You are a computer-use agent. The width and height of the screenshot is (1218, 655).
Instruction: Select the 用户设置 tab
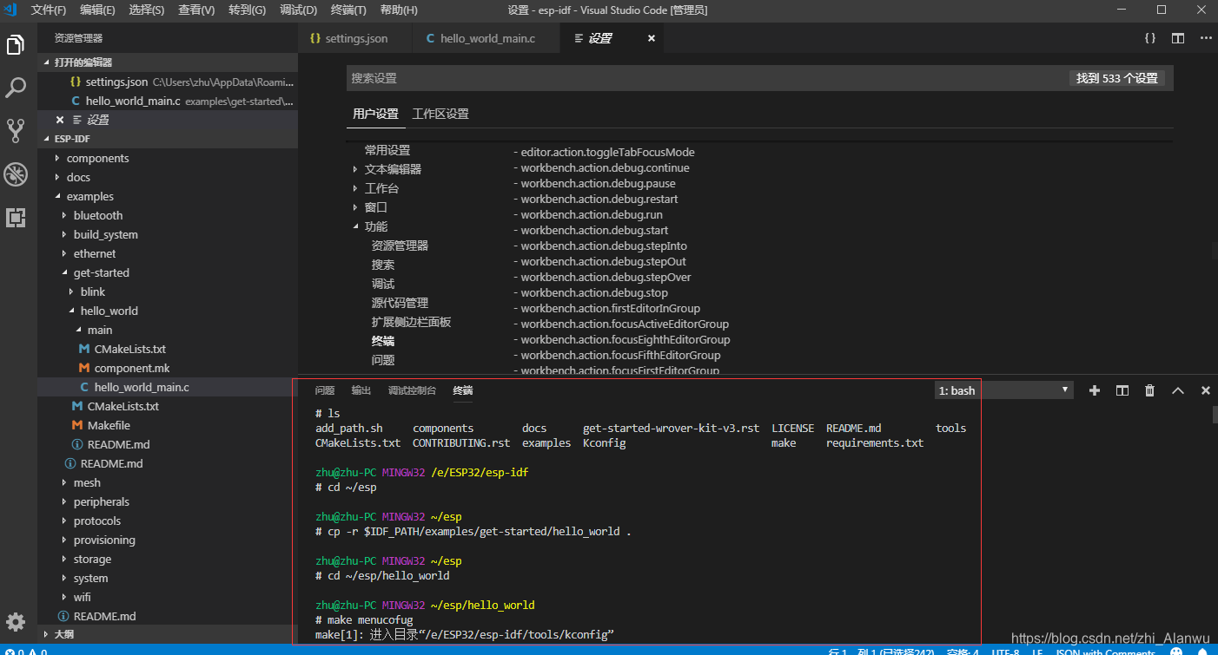tap(375, 114)
